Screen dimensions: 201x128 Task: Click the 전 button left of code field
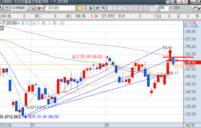pyautogui.click(x=6, y=8)
